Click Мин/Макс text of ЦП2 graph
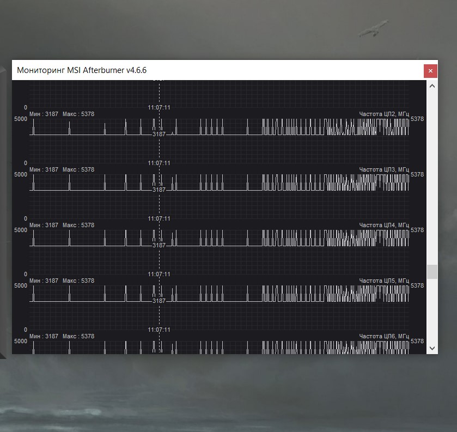Image resolution: width=457 pixels, height=432 pixels. tap(62, 114)
